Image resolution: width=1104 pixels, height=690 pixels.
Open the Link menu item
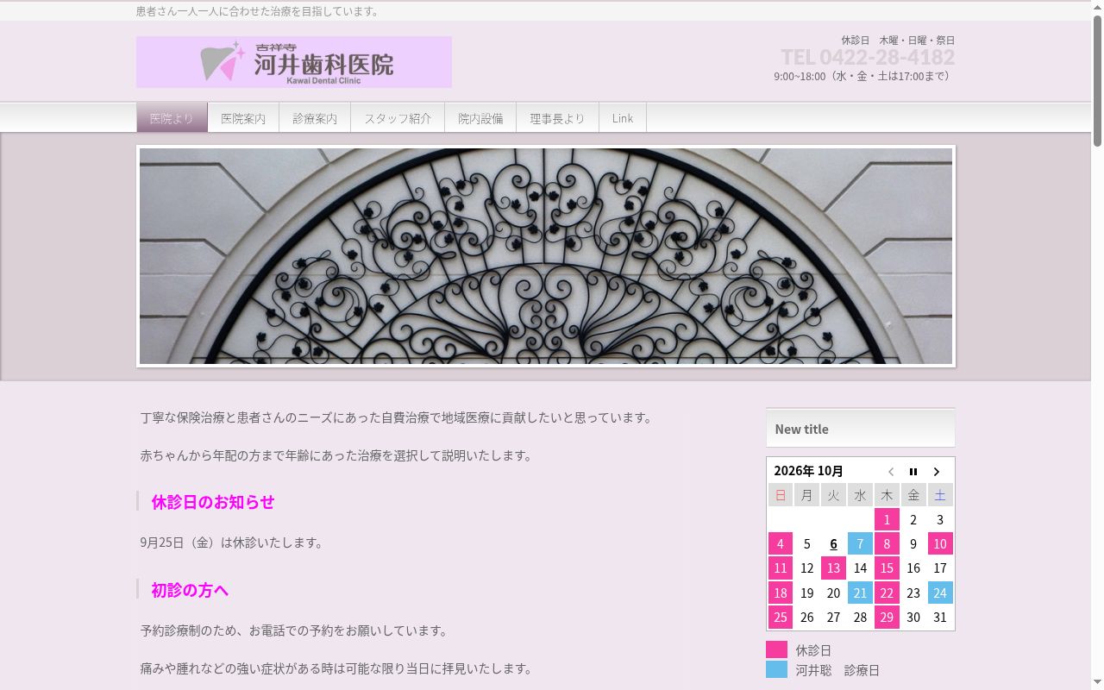tap(623, 118)
